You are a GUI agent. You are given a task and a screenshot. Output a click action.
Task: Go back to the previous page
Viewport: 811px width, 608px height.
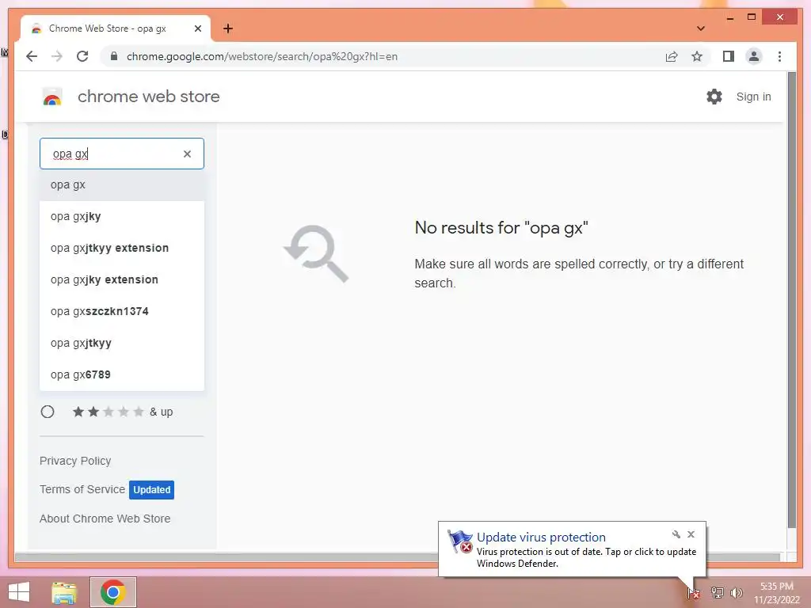32,56
